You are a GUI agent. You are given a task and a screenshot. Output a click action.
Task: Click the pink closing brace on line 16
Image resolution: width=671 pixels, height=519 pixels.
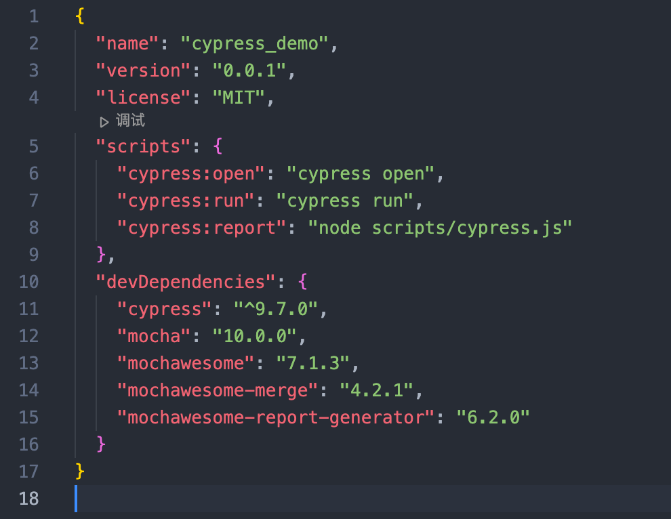point(101,444)
